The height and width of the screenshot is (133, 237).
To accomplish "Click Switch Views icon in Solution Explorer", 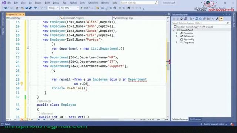I will [186, 19].
